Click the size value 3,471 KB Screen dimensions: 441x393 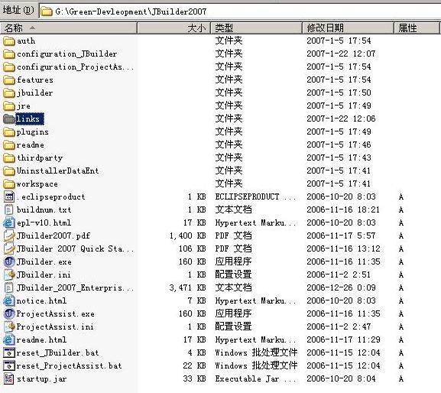click(187, 287)
